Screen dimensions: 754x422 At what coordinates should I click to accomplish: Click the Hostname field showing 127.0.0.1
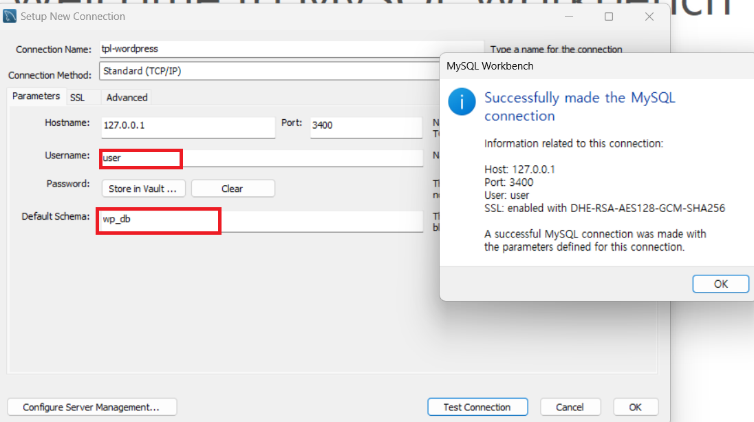[188, 127]
